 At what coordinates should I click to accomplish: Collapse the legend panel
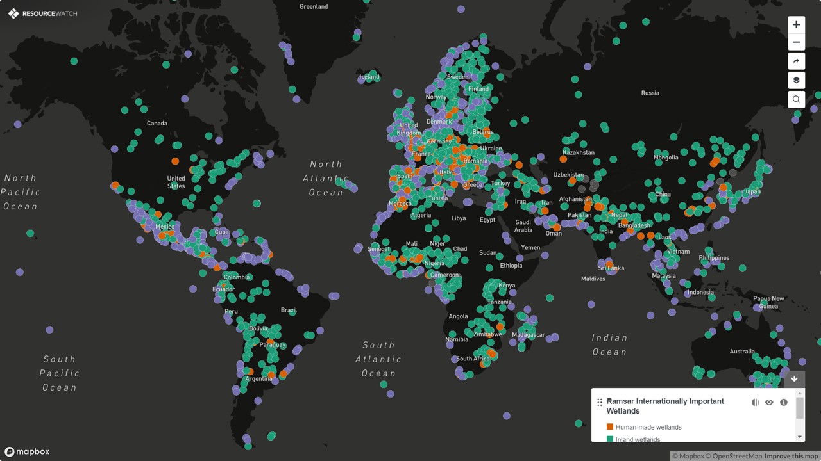tap(794, 379)
